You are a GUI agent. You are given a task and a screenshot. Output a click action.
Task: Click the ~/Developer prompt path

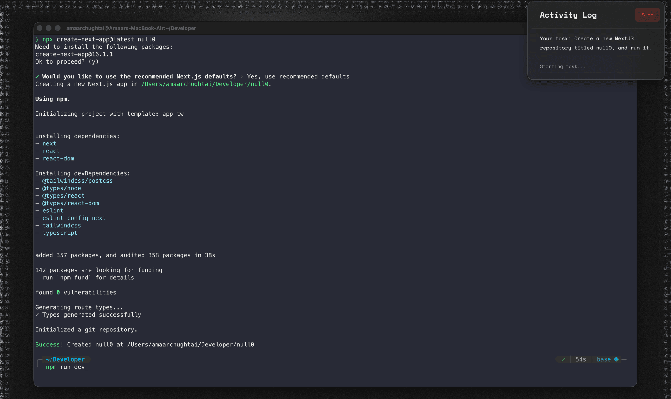66,359
